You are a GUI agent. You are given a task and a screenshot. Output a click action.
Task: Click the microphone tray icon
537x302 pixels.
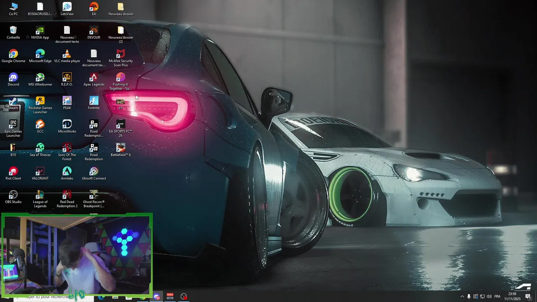pos(469,297)
